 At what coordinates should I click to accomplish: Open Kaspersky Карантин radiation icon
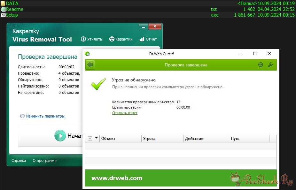click(x=112, y=39)
